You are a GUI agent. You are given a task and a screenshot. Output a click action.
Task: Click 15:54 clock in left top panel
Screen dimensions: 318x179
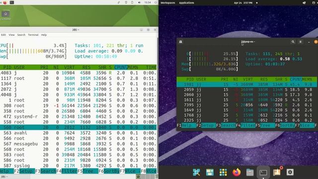pyautogui.click(x=148, y=2)
